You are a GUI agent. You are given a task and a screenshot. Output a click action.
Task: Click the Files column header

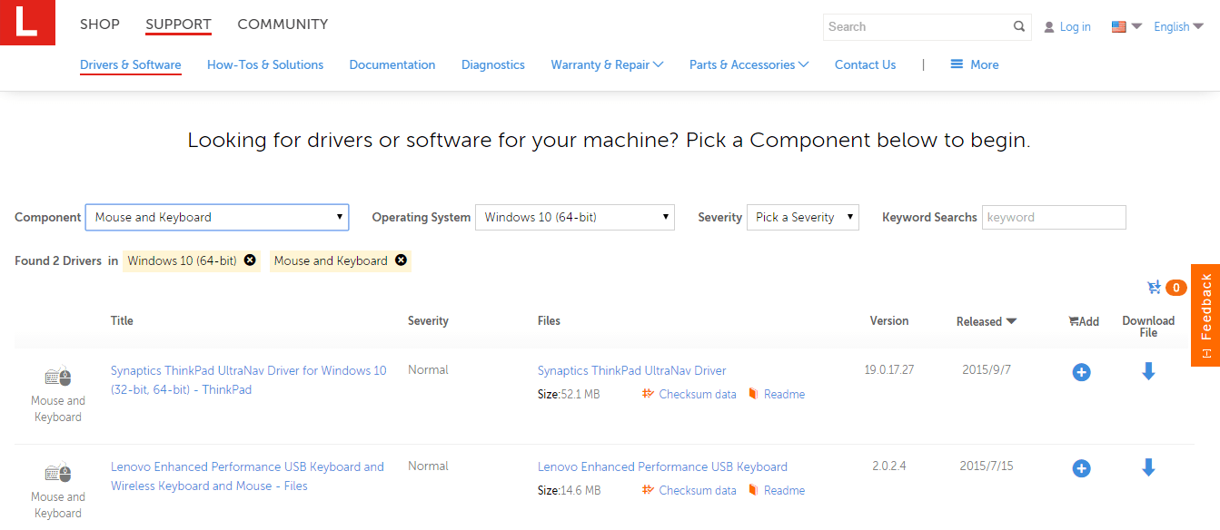(x=549, y=320)
